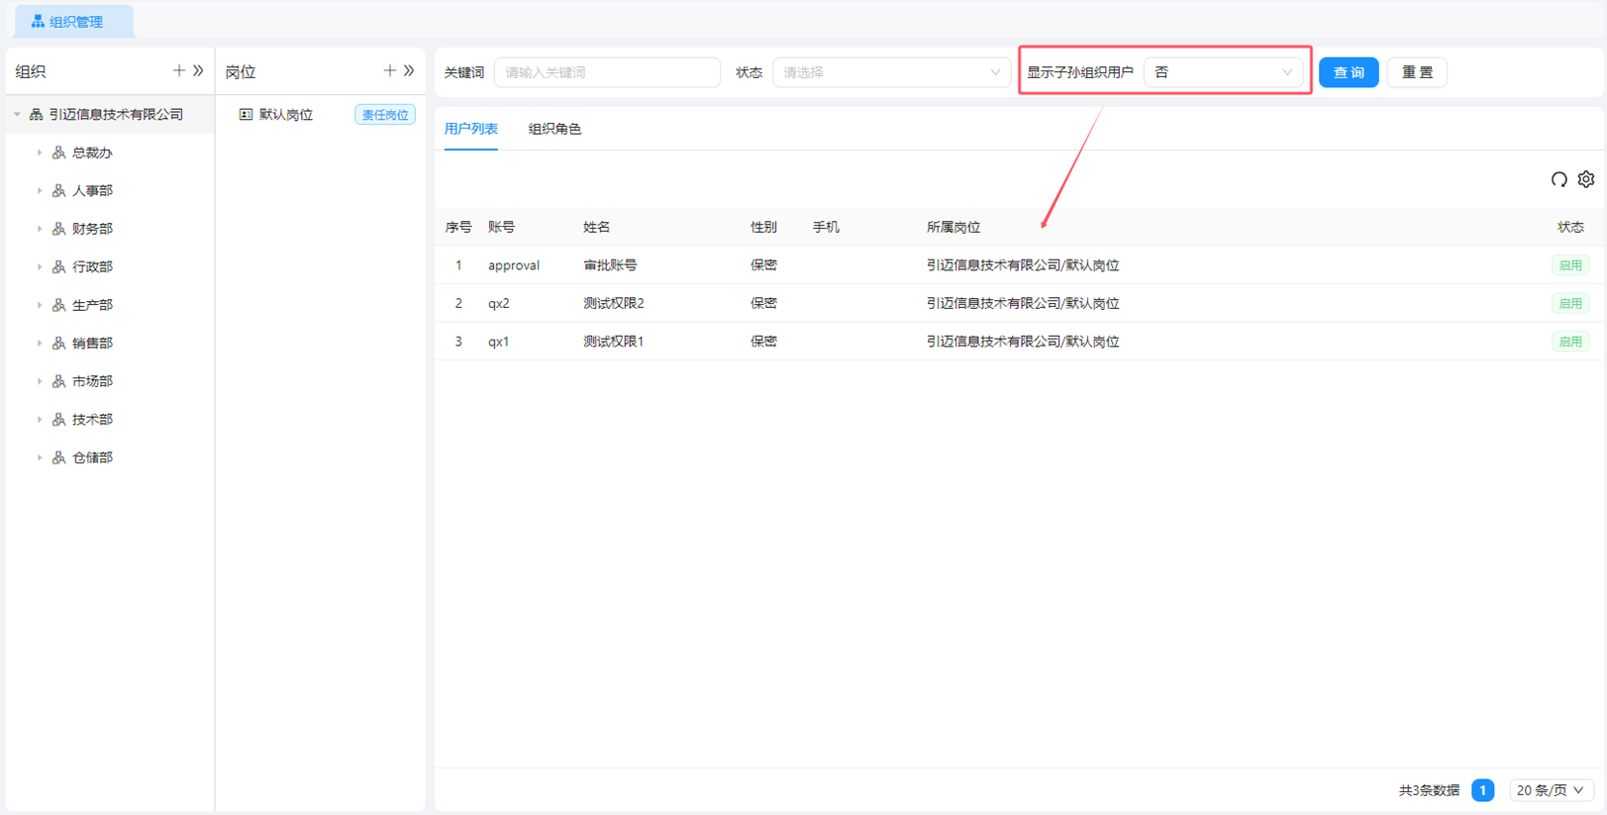This screenshot has width=1607, height=815.
Task: Select the 财务部 department in tree
Action: pos(92,229)
